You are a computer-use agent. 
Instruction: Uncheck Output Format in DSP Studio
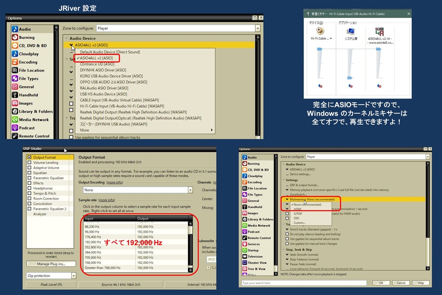point(29,157)
